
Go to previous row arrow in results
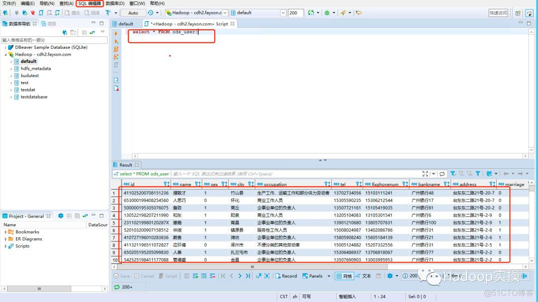(232, 276)
